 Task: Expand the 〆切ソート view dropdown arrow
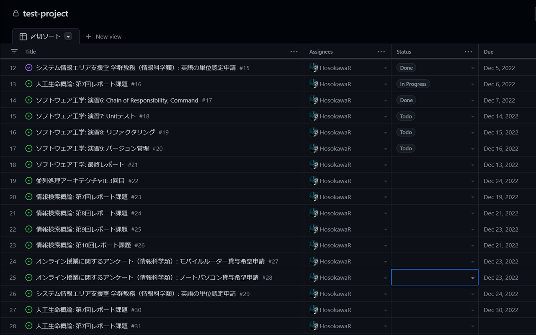pyautogui.click(x=68, y=36)
